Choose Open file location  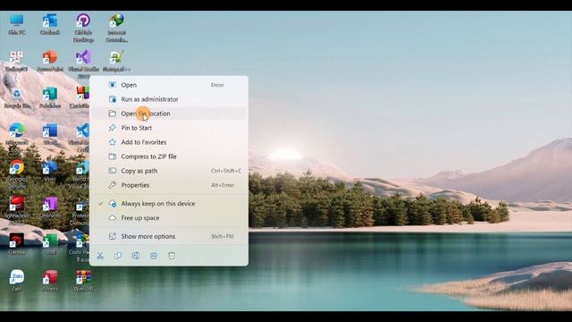click(169, 114)
